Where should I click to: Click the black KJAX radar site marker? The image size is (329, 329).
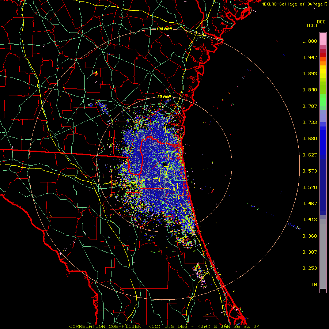point(165,164)
